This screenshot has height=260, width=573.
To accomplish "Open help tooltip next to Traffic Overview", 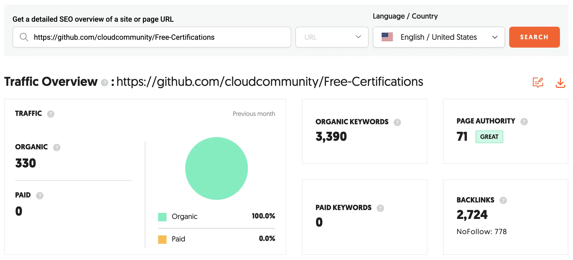I will [104, 83].
